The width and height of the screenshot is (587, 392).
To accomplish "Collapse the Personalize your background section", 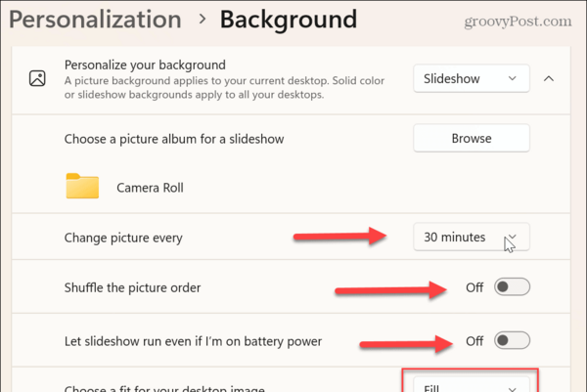I will pos(549,78).
